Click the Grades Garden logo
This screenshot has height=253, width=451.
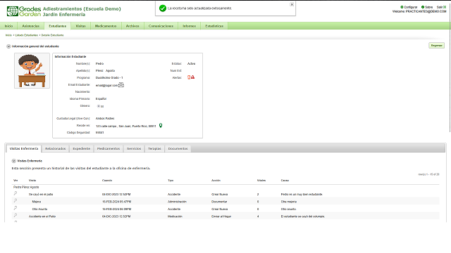tap(24, 11)
